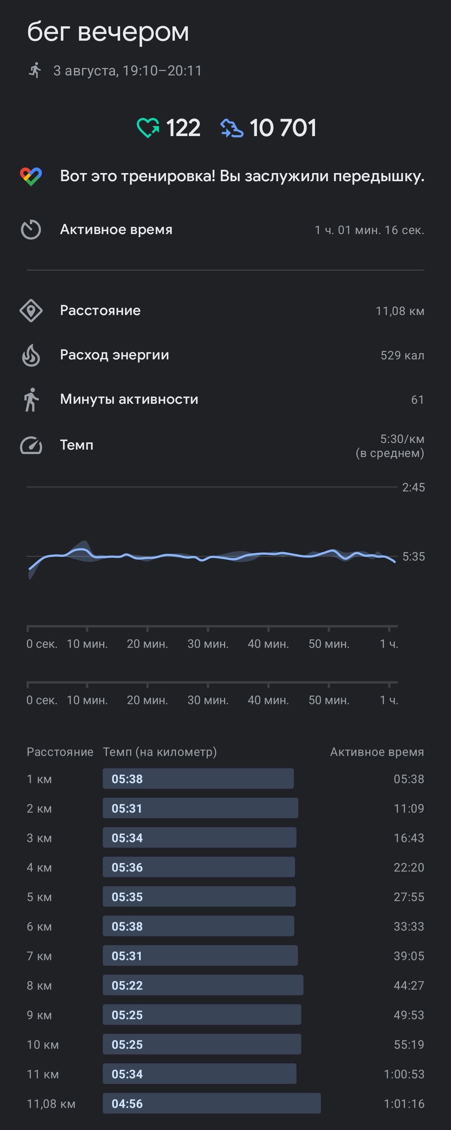Tap the 50 мин. marker on lower axis

click(x=329, y=700)
